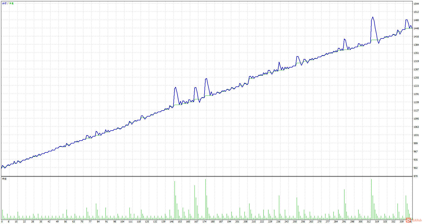Viewport: 424px width, 224px height.
Task: Click the 1287 value on the price axis
Action: click(416, 70)
